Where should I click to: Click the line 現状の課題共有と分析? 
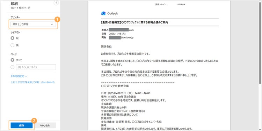[114, 108]
